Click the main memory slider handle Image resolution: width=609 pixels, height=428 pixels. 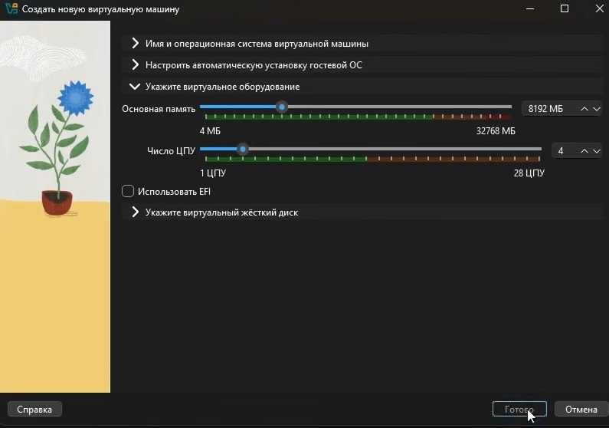(282, 107)
